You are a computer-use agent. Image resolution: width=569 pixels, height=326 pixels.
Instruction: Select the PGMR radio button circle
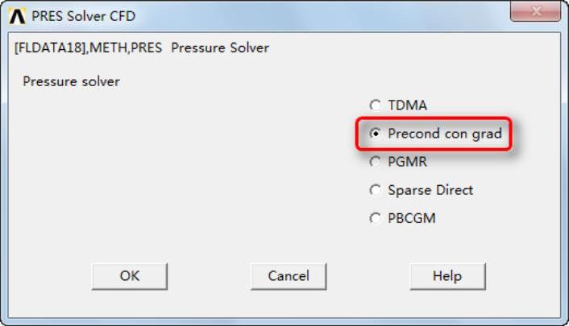click(x=375, y=162)
